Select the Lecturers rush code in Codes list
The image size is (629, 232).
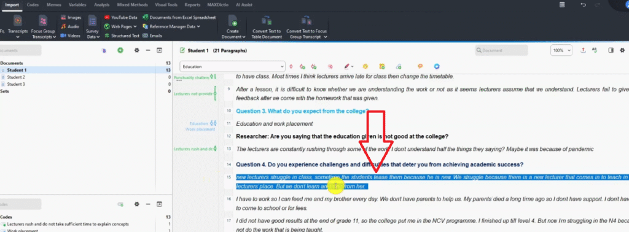(x=86, y=224)
